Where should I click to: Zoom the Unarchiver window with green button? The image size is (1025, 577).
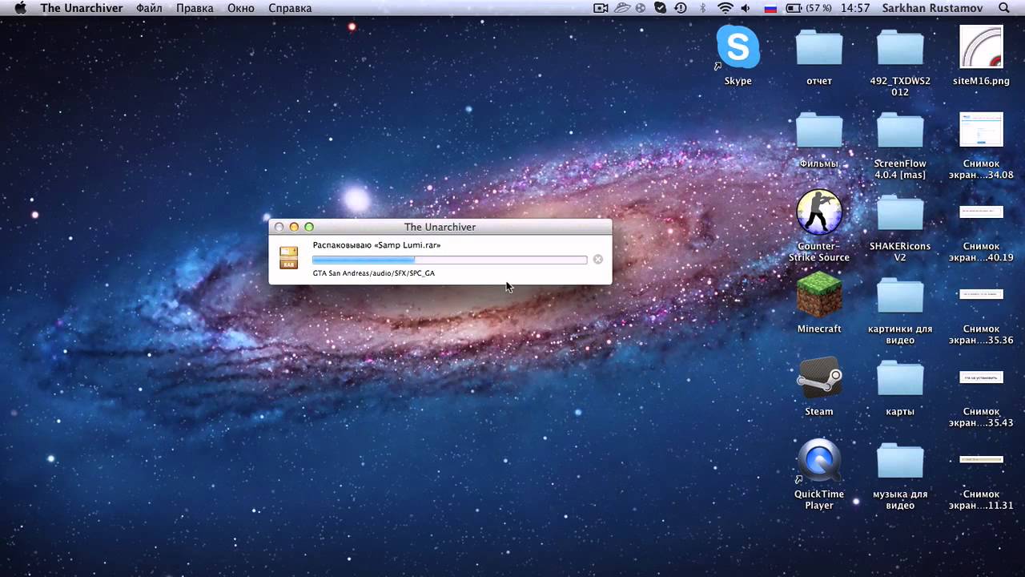pos(309,228)
